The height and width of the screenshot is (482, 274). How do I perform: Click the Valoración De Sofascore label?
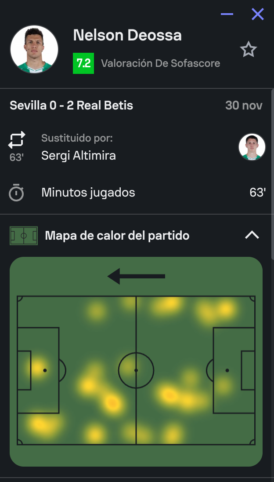click(x=160, y=63)
